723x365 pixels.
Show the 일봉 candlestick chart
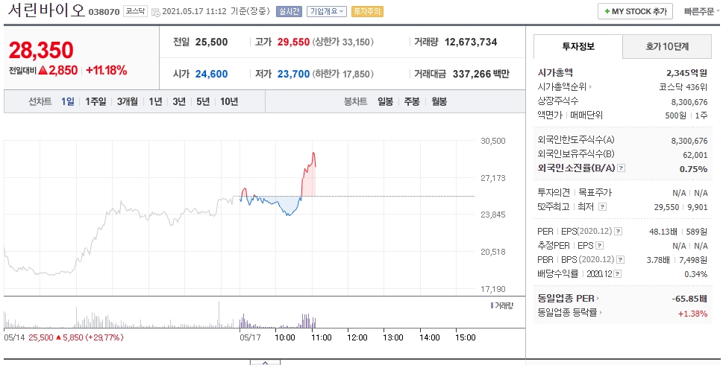[x=386, y=102]
